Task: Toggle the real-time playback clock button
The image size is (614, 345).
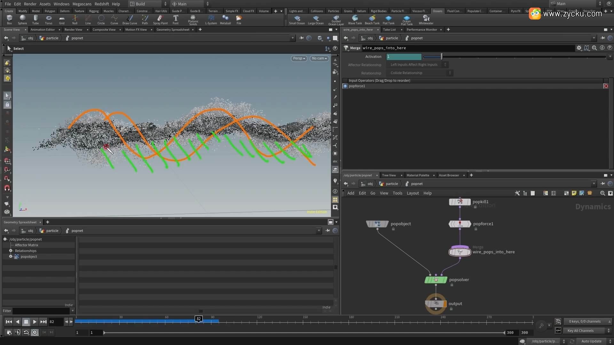Action: point(35,333)
